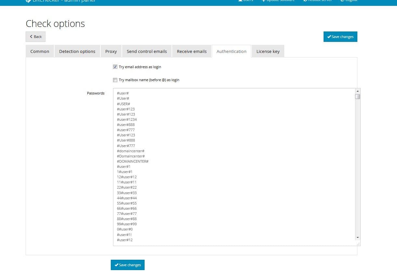The height and width of the screenshot is (274, 397).
Task: Click the Passwords scrollbar thumb
Action: pyautogui.click(x=358, y=97)
